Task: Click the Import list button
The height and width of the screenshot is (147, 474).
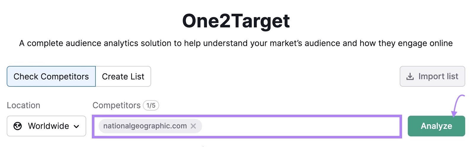Action: point(432,76)
